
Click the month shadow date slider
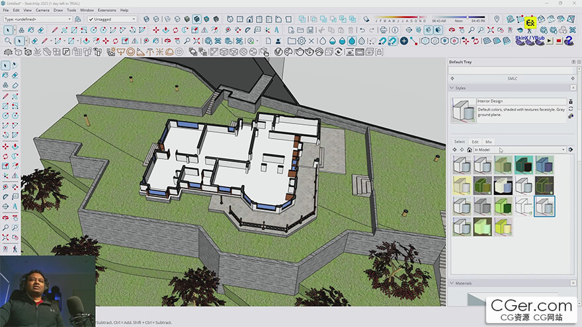400,17
